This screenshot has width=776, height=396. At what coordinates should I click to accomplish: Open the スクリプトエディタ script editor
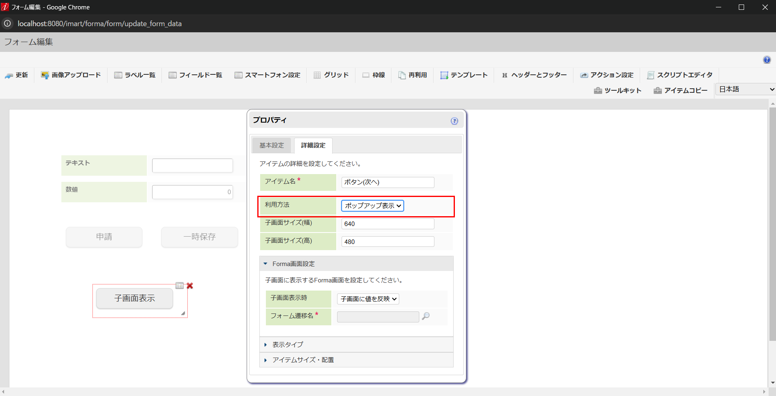[679, 75]
